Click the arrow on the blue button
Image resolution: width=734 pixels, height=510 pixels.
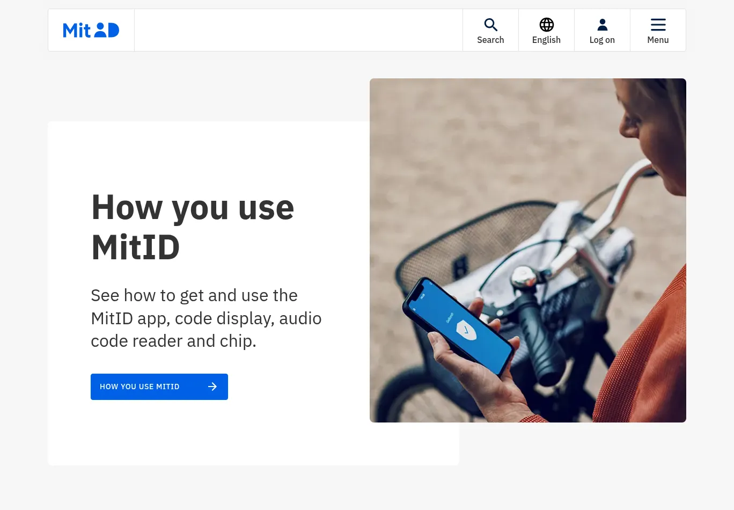(212, 387)
